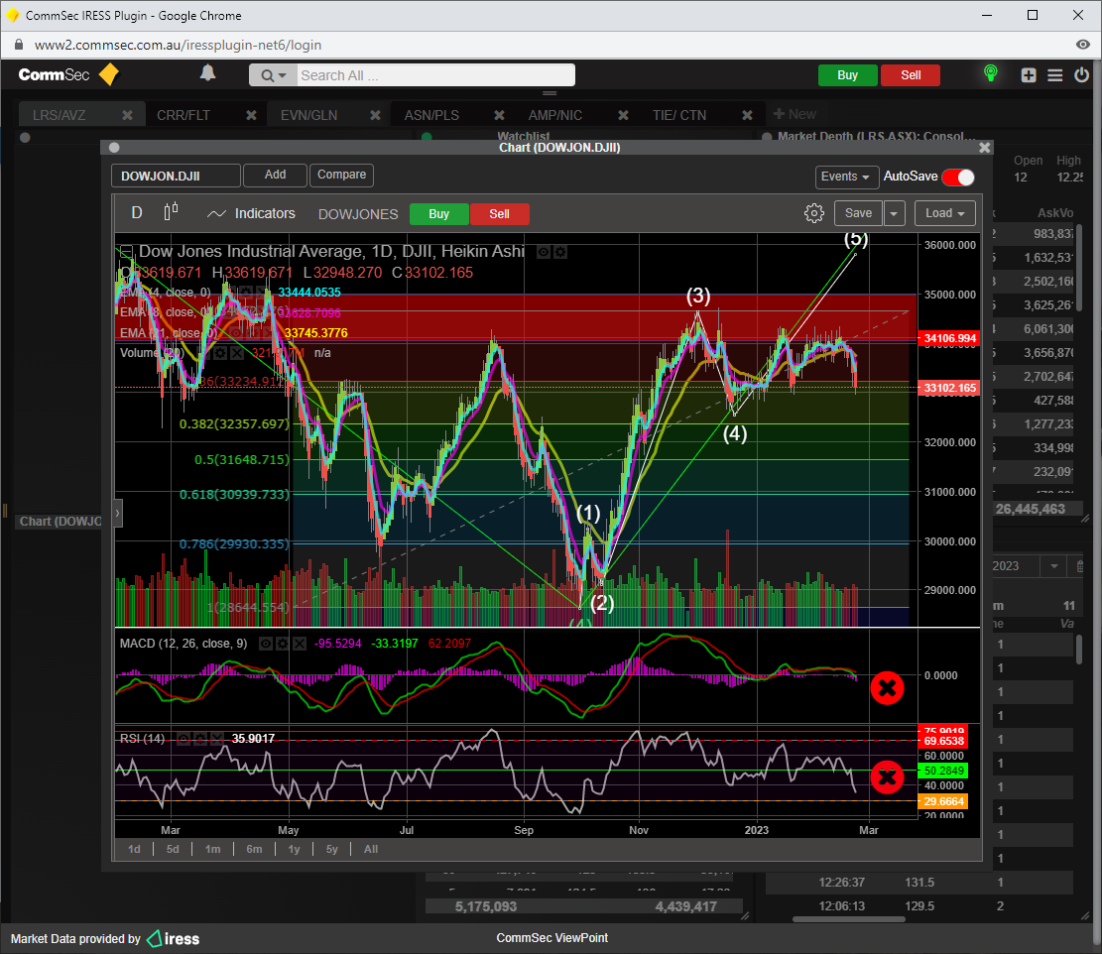Expand the Save options arrow

894,213
